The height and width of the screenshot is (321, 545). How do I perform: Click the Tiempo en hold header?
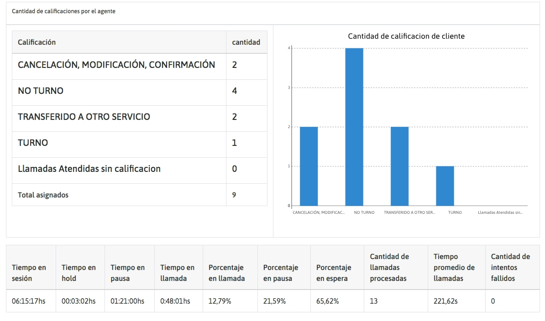79,273
